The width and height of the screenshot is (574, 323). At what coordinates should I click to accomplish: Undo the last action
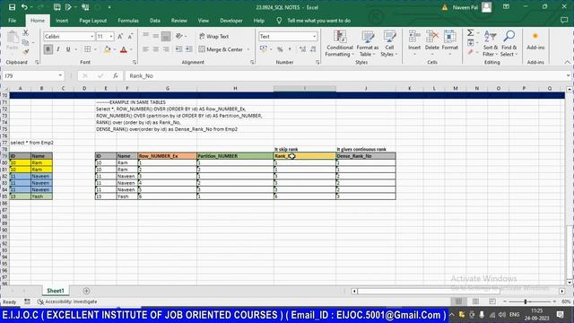tap(24, 7)
